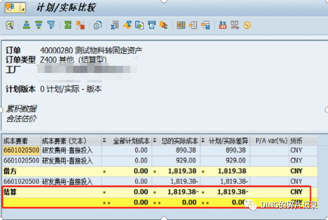Click the 0 计划/实际 - 版本 text
This screenshot has height=220, width=328.
coord(71,89)
